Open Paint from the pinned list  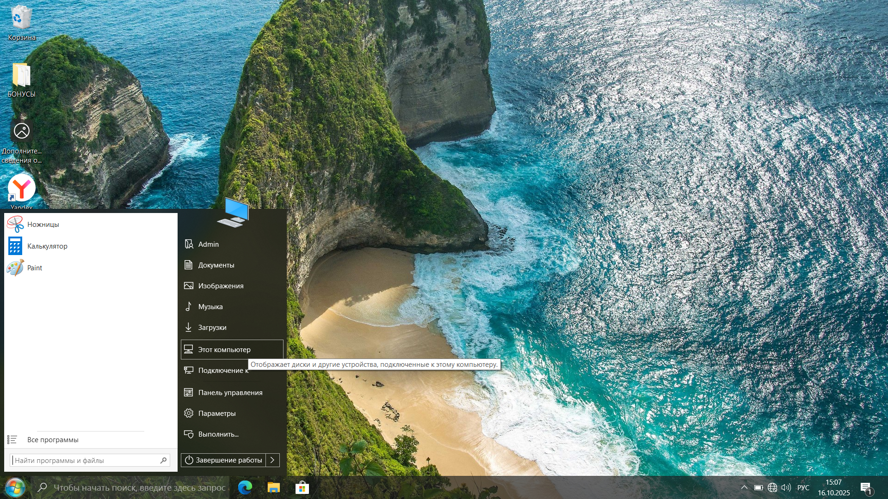click(x=34, y=268)
